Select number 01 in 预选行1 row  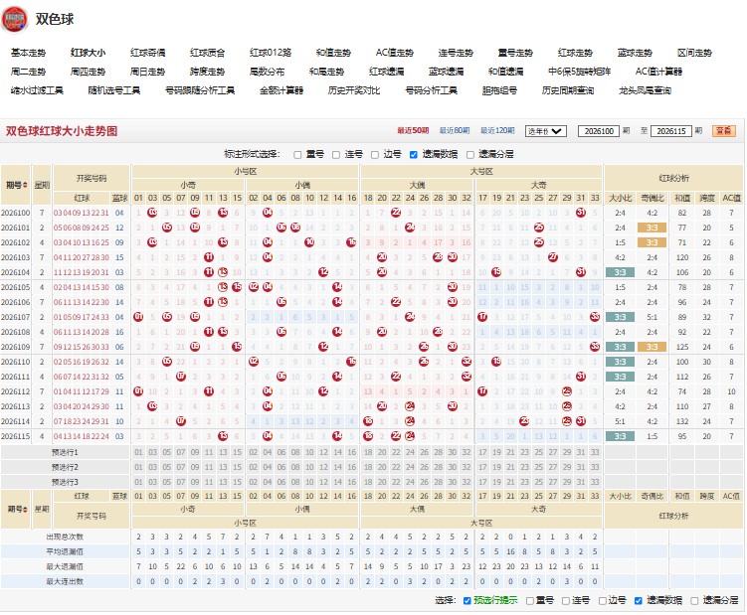tap(138, 452)
